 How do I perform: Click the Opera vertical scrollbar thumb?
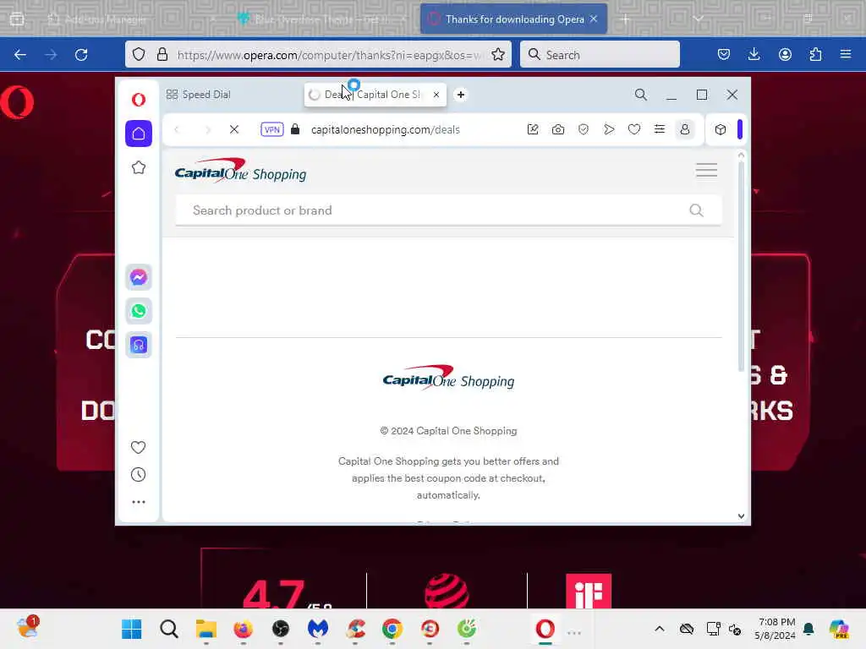click(x=741, y=266)
